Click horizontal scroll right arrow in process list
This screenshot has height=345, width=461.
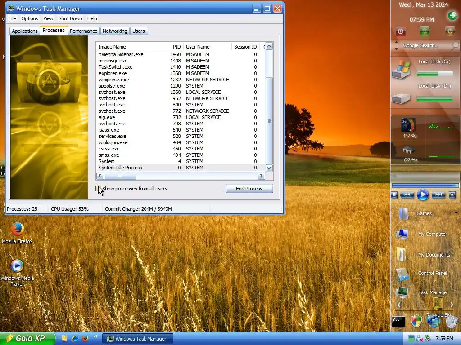[x=261, y=176]
